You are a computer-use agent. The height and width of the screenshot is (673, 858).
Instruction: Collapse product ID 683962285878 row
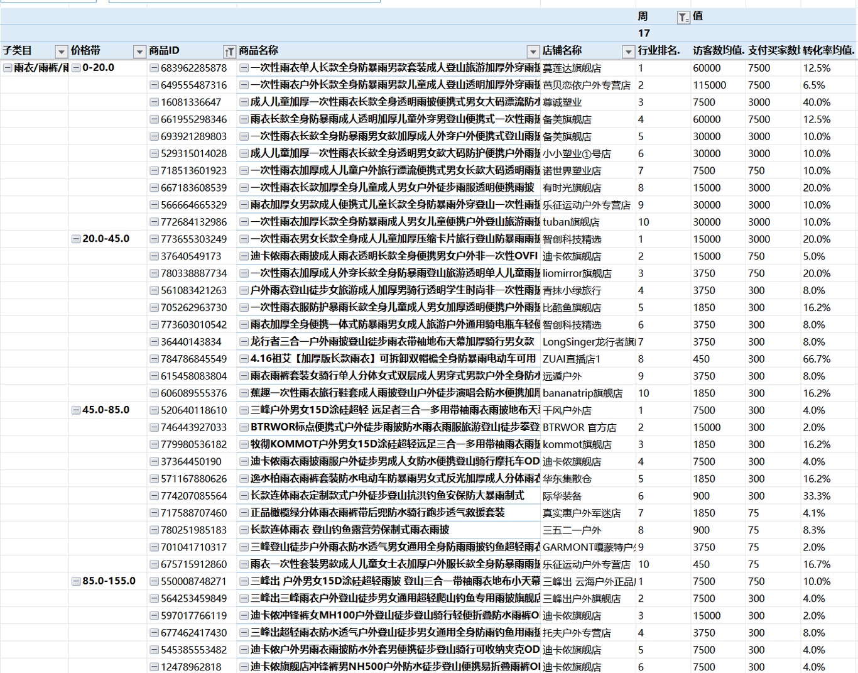coord(154,68)
